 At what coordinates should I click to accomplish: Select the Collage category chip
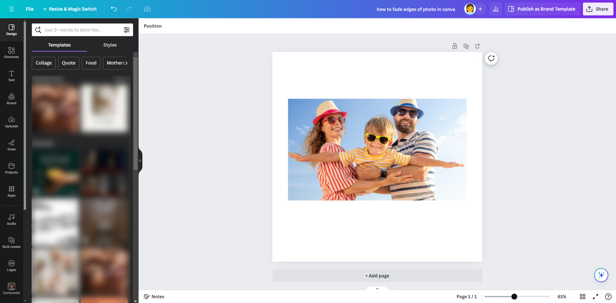coord(44,63)
